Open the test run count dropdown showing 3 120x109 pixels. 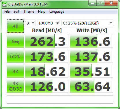(x=30, y=23)
